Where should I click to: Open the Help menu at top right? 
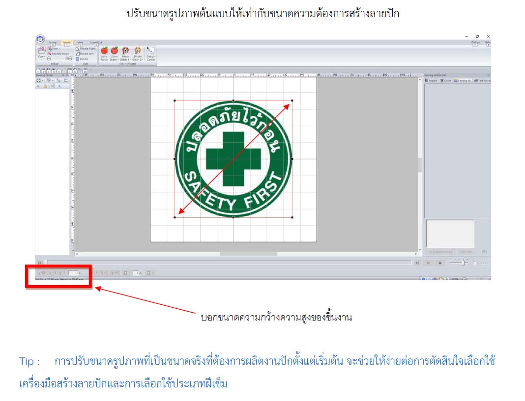point(488,43)
